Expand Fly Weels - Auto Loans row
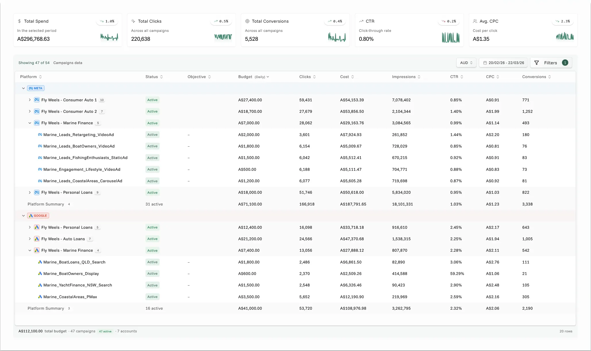 (x=30, y=239)
